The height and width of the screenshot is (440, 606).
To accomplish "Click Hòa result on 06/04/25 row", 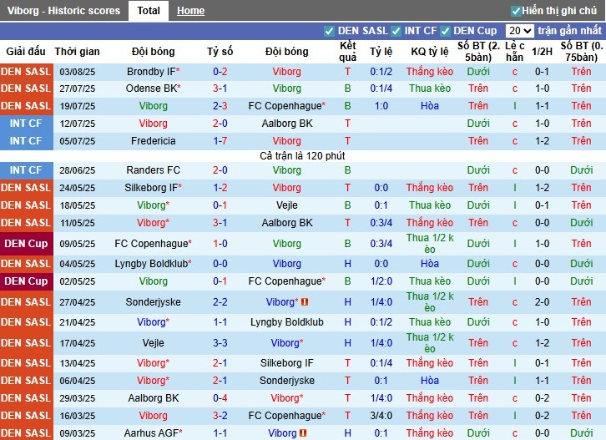I will point(429,381).
